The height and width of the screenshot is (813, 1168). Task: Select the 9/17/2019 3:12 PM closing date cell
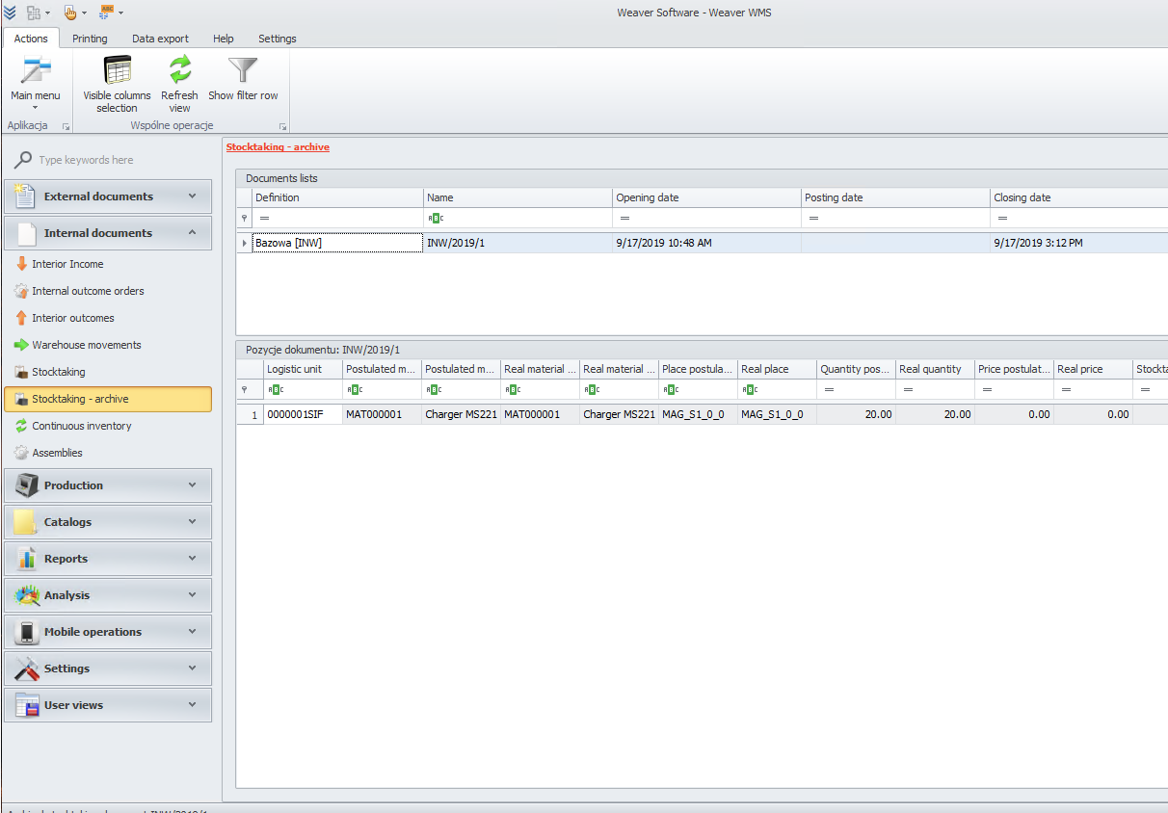coord(1078,243)
